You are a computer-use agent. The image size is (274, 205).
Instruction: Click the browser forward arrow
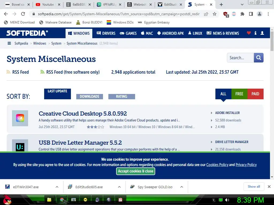14,14
